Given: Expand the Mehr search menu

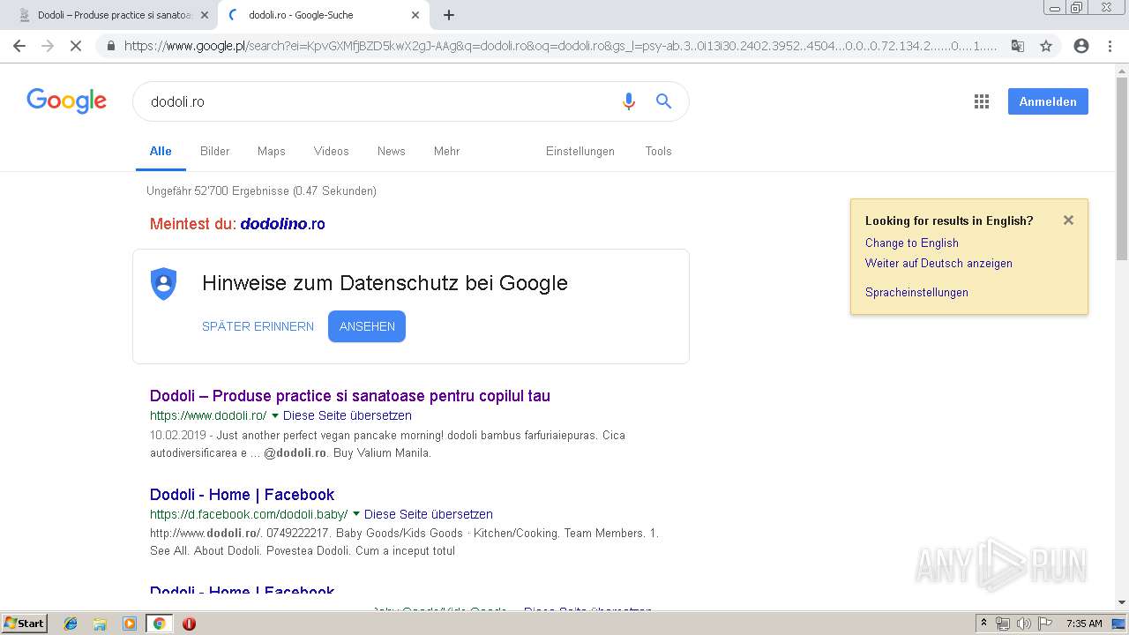Looking at the screenshot, I should [x=446, y=151].
